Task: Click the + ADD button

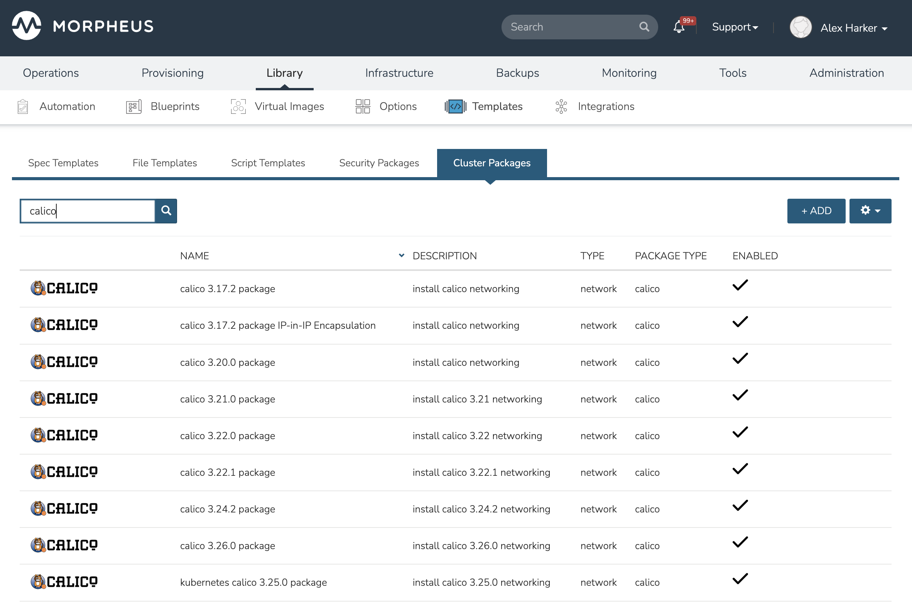Action: [x=816, y=211]
